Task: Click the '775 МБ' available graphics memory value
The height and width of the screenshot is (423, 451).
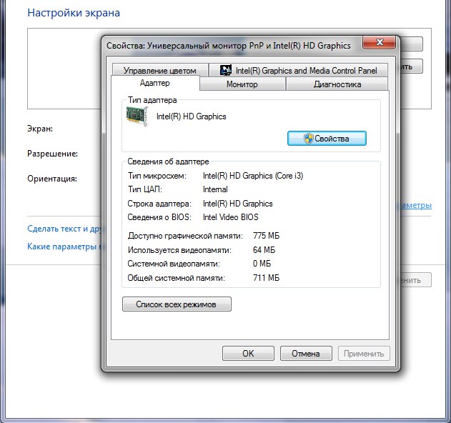Action: click(266, 236)
